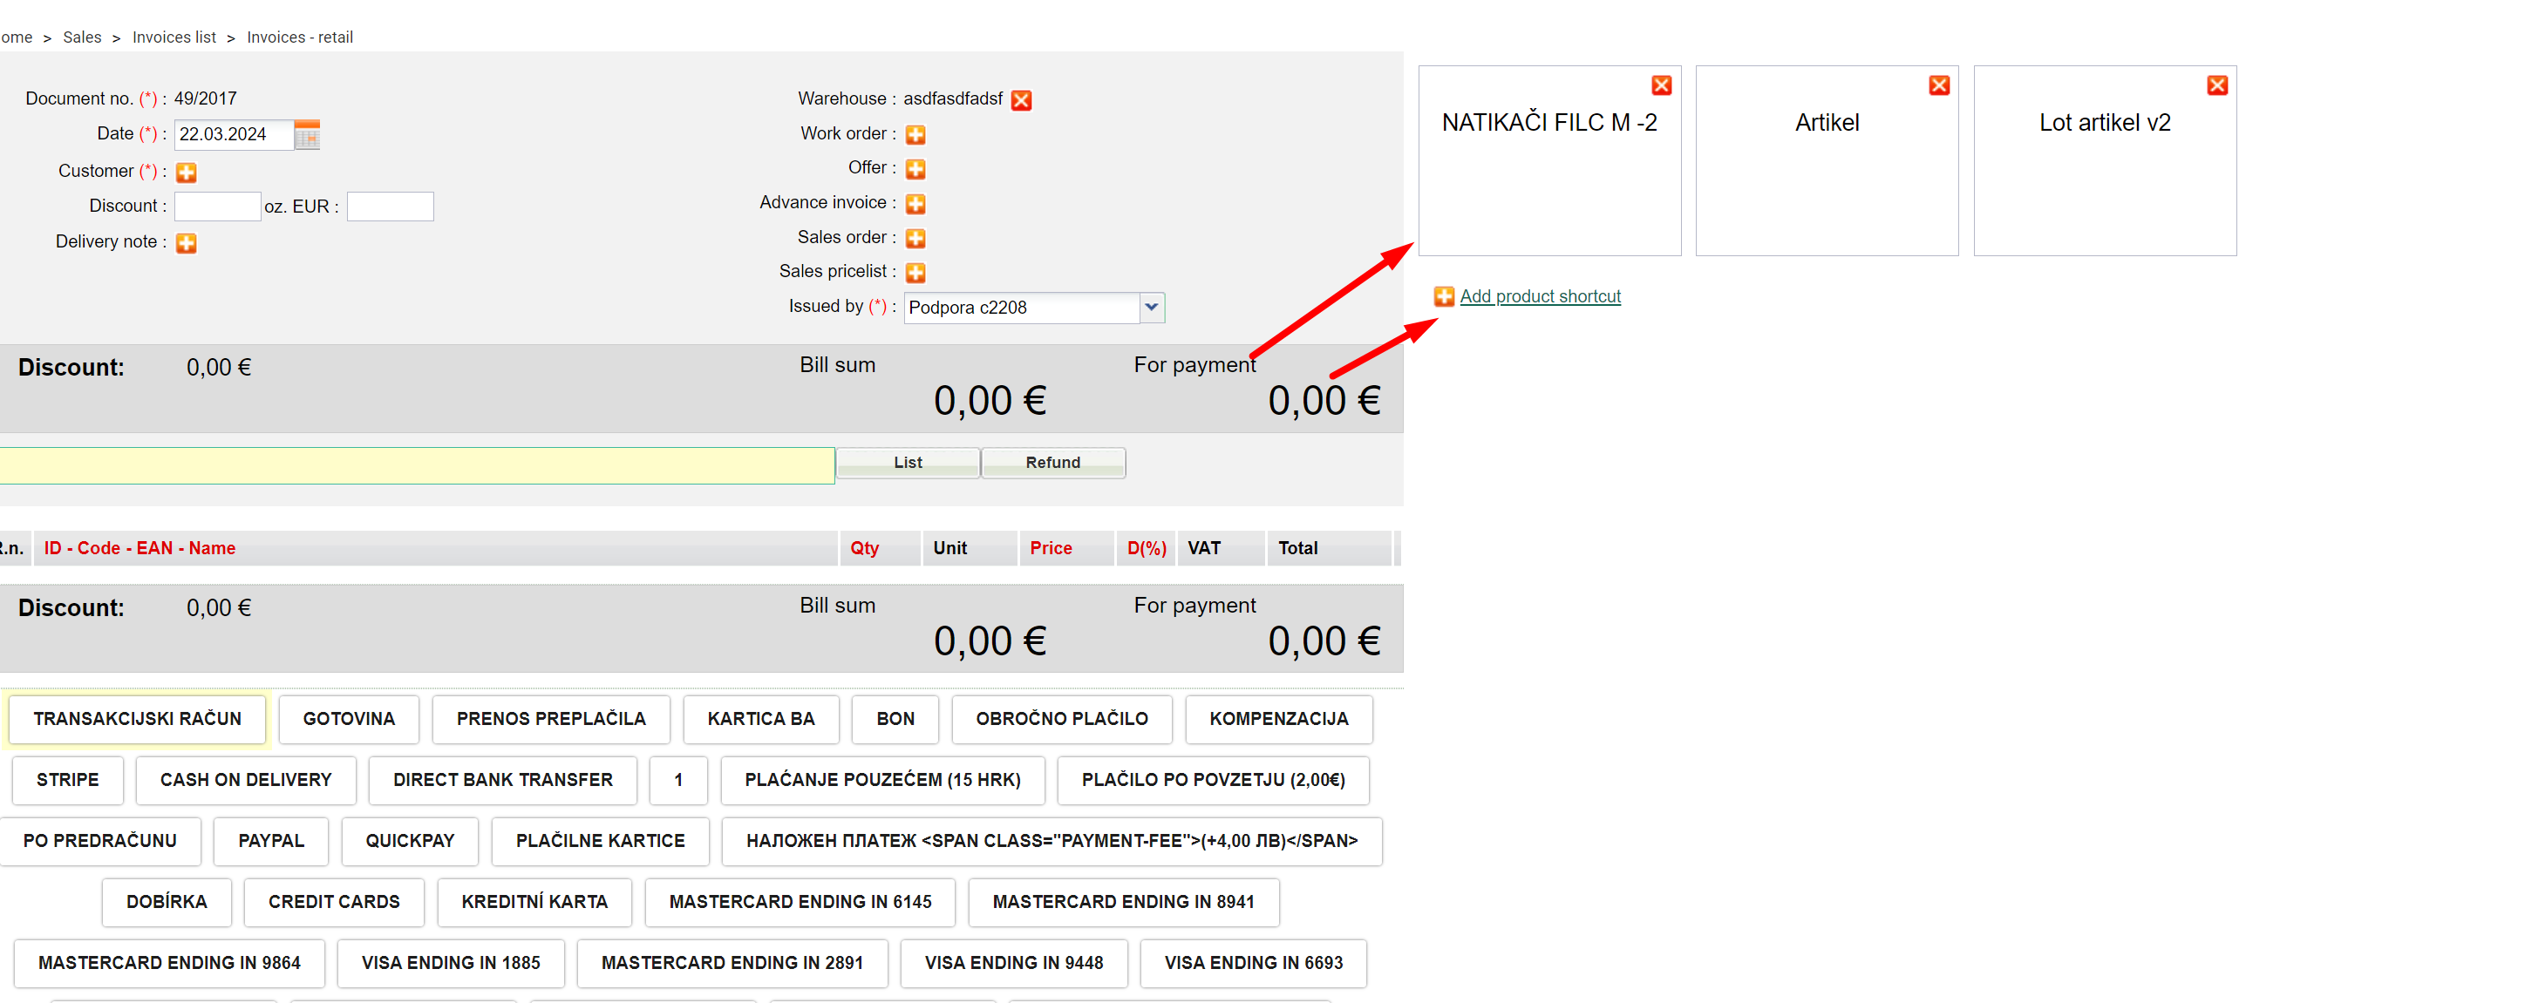Select GOTOVINA payment method
Viewport: 2525px width, 1003px height.
point(348,719)
